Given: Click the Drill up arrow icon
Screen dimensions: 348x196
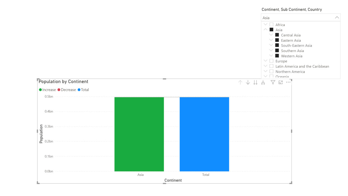Looking at the screenshot, I should 240,82.
